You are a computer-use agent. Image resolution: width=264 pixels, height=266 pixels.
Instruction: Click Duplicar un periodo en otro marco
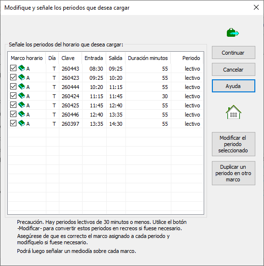pyautogui.click(x=233, y=173)
